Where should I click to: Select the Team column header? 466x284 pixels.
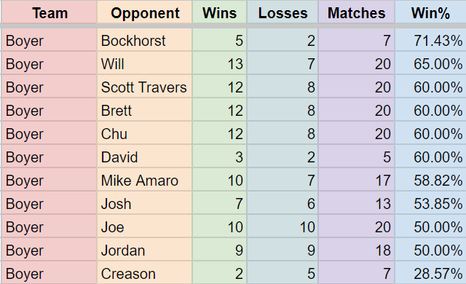pos(49,12)
